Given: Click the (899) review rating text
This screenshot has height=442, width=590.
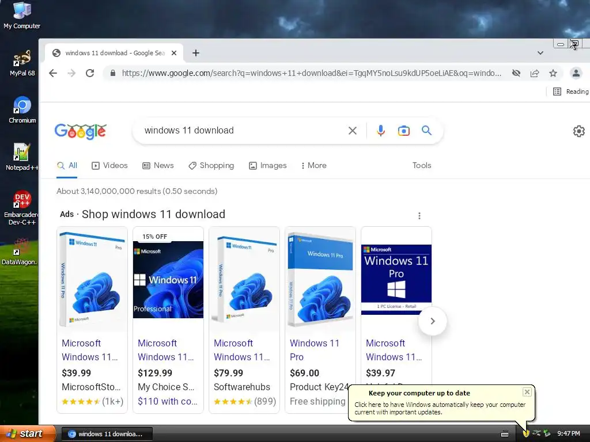Looking at the screenshot, I should point(265,401).
